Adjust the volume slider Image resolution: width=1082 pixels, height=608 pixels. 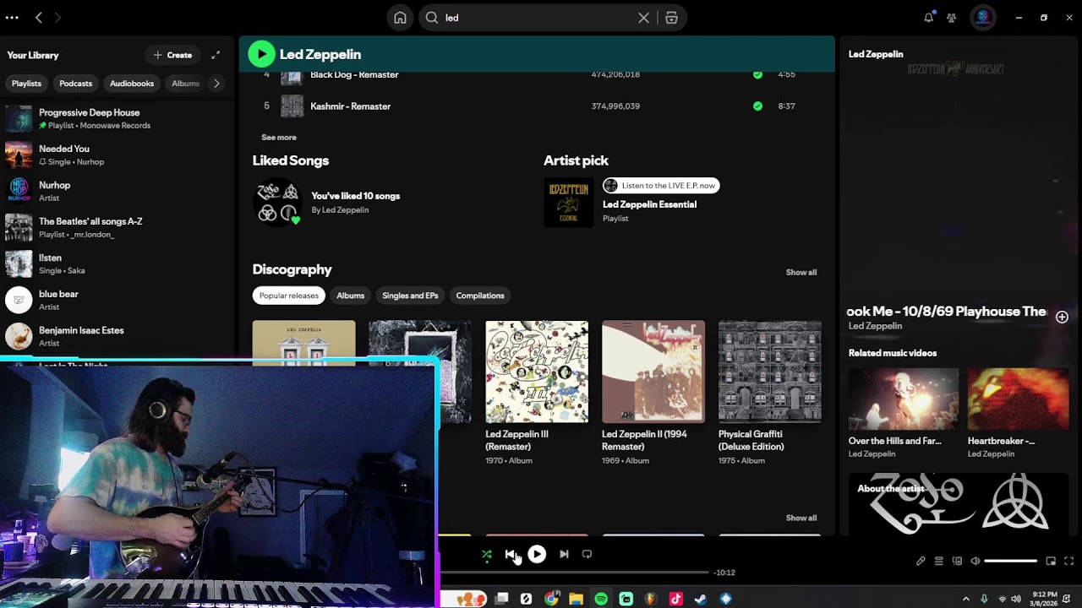coord(1011,561)
